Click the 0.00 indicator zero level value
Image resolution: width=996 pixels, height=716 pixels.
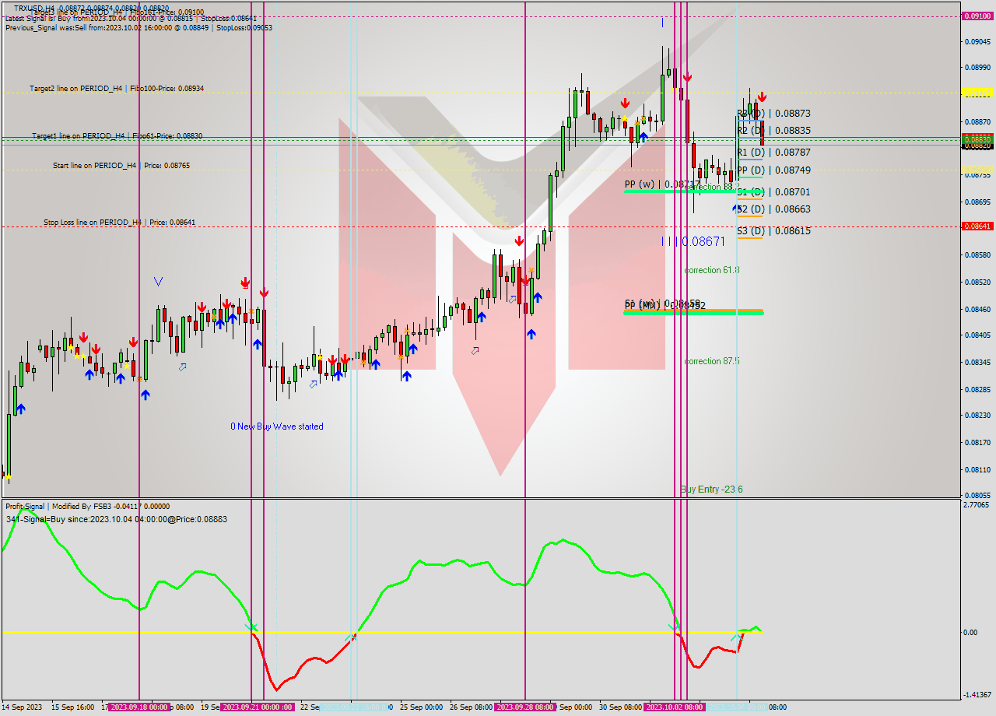971,632
